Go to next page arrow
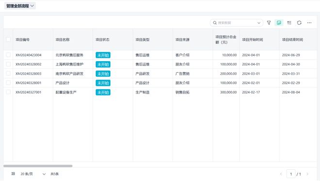320x181 pixels. click(x=307, y=174)
